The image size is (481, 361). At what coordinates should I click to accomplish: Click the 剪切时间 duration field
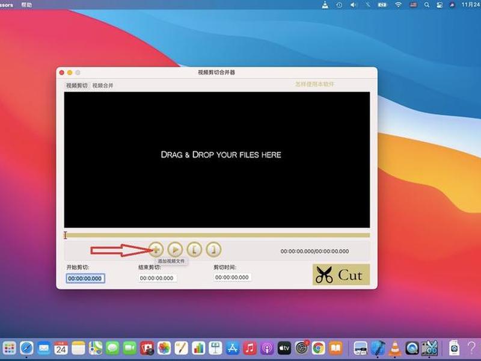(232, 277)
